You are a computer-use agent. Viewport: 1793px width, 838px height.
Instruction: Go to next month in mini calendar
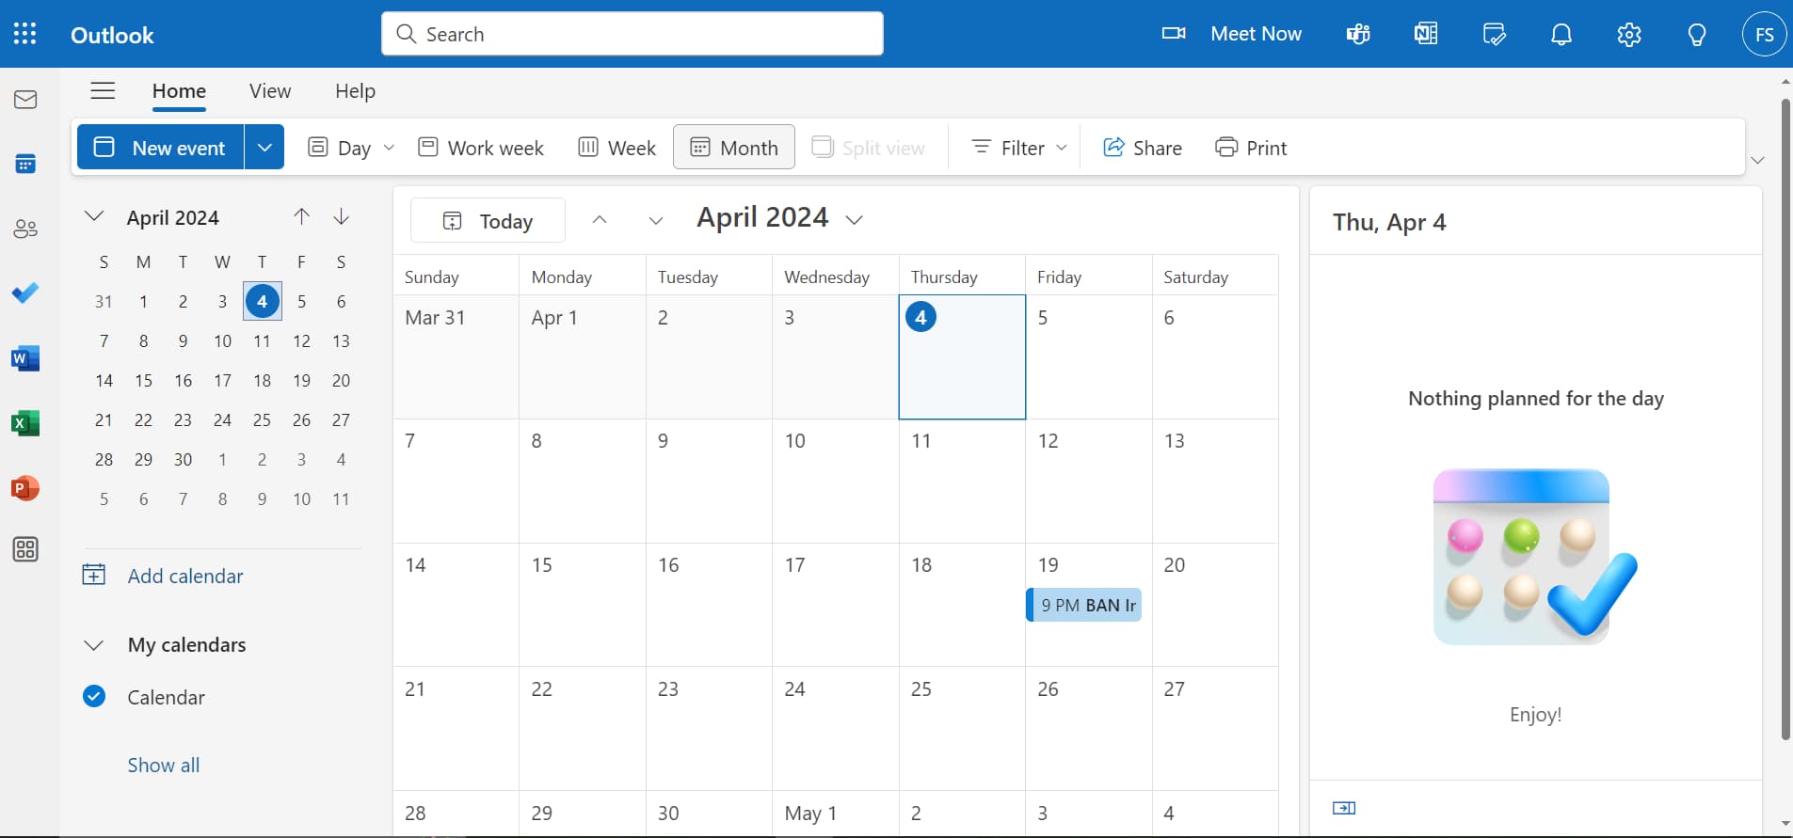342,216
